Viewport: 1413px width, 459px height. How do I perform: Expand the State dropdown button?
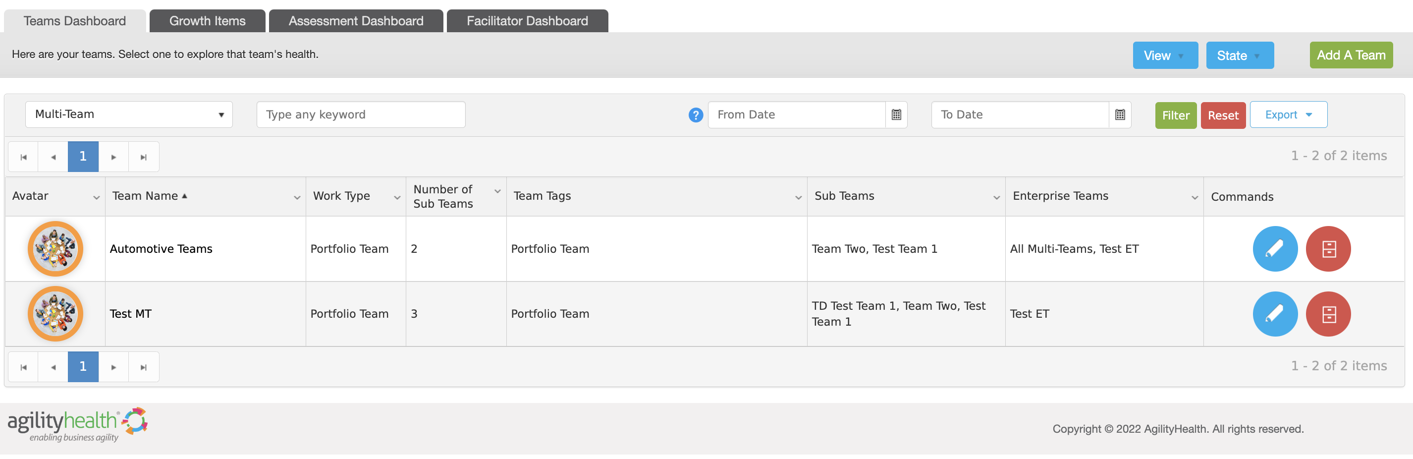1240,56
